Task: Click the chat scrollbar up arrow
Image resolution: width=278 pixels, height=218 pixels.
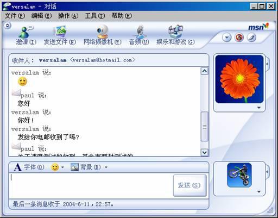Action: tap(205, 71)
